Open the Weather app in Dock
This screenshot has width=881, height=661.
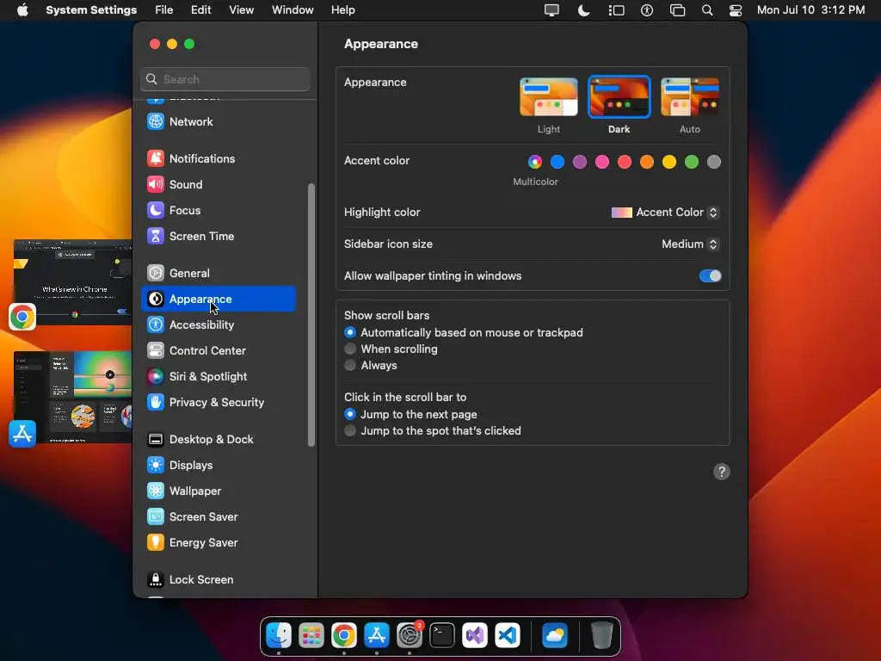coord(555,636)
